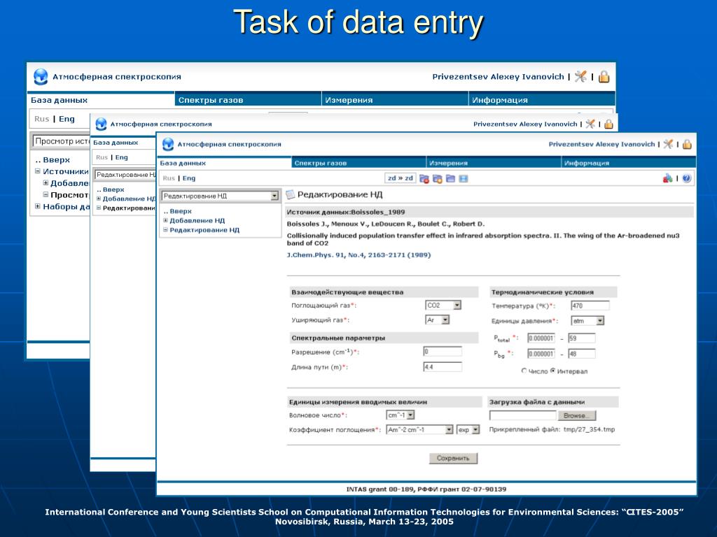Click the P bg upper field showing 48

tap(582, 353)
